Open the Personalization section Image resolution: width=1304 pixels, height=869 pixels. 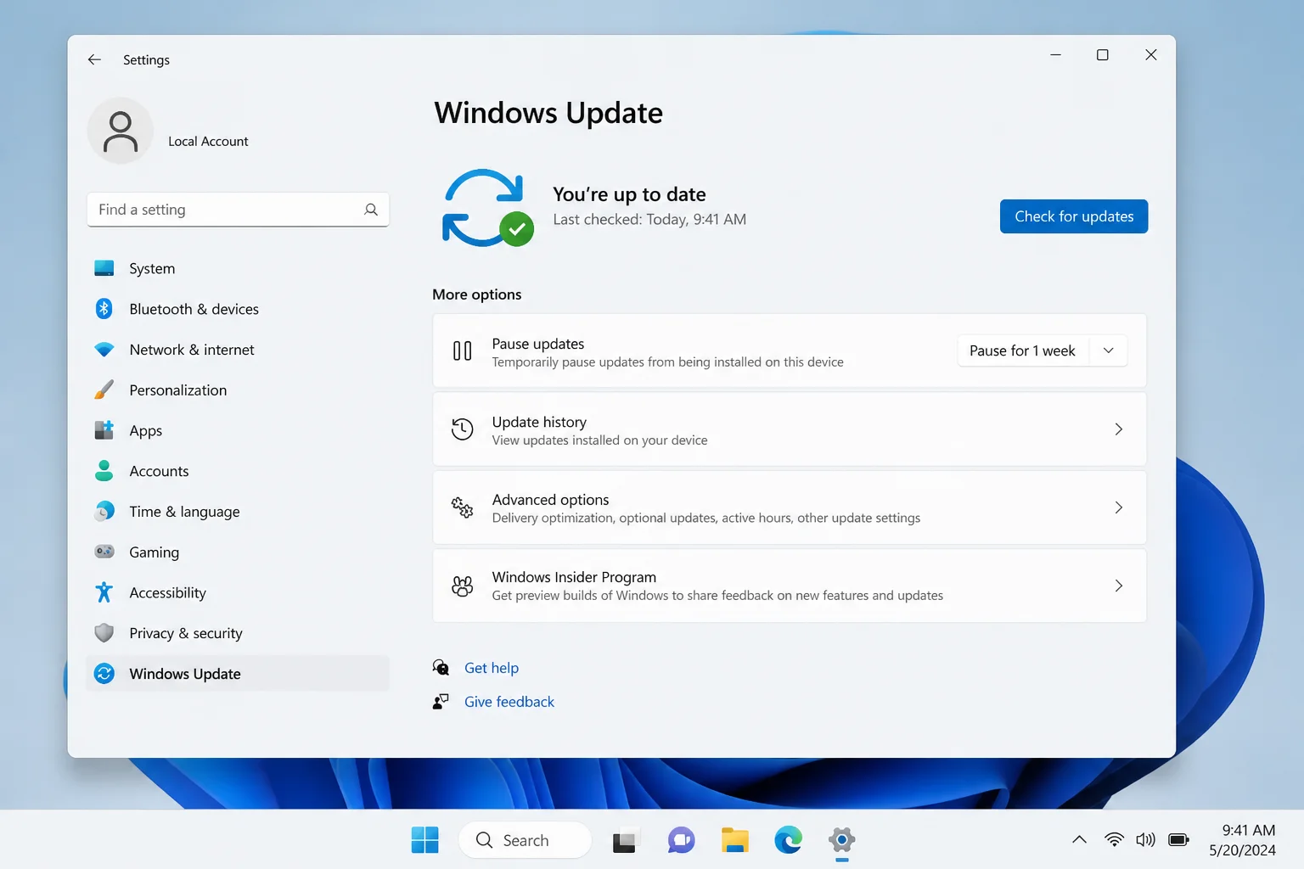click(238, 390)
